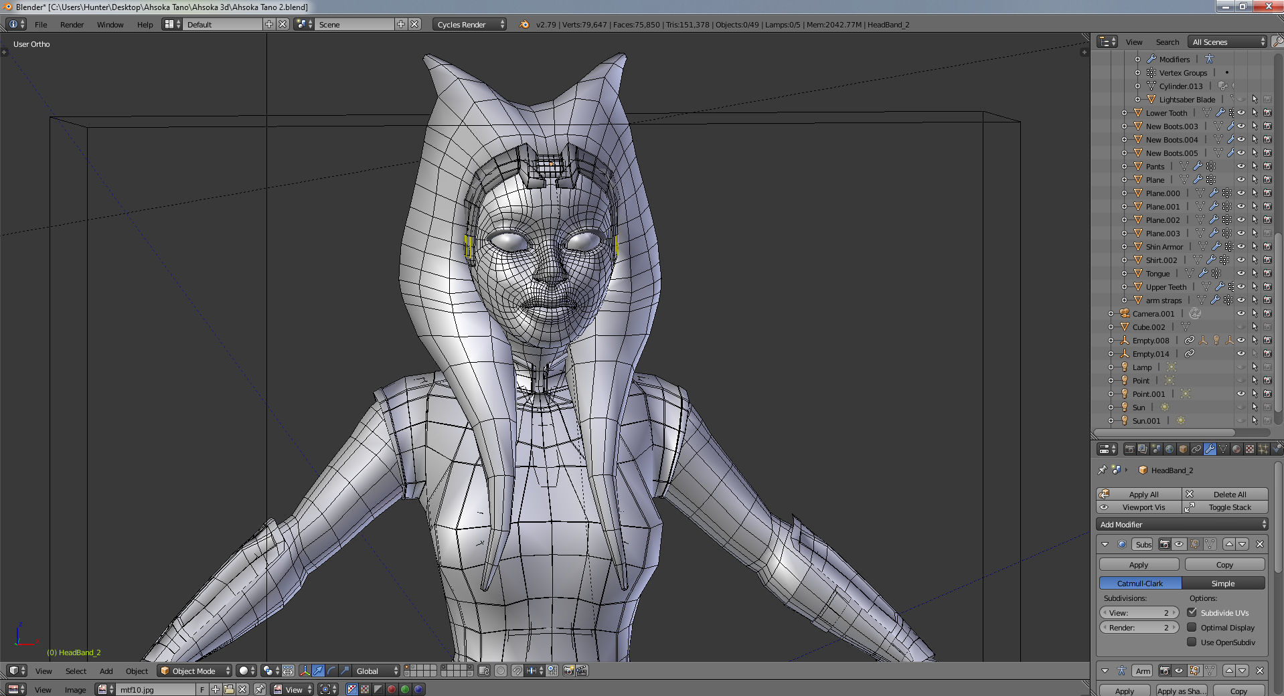Enable Use OpenSubdiv checkbox
Viewport: 1284px width, 696px height.
(x=1192, y=642)
